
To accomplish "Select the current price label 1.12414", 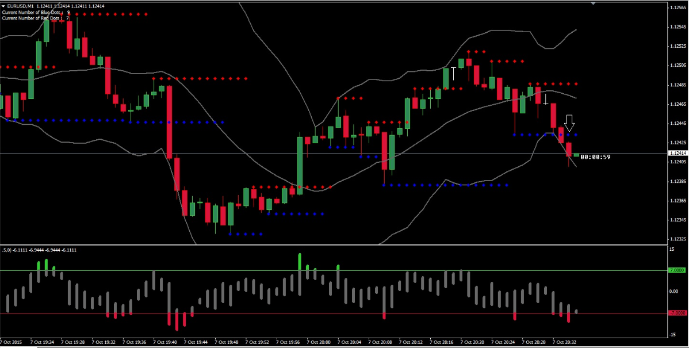I will point(677,153).
